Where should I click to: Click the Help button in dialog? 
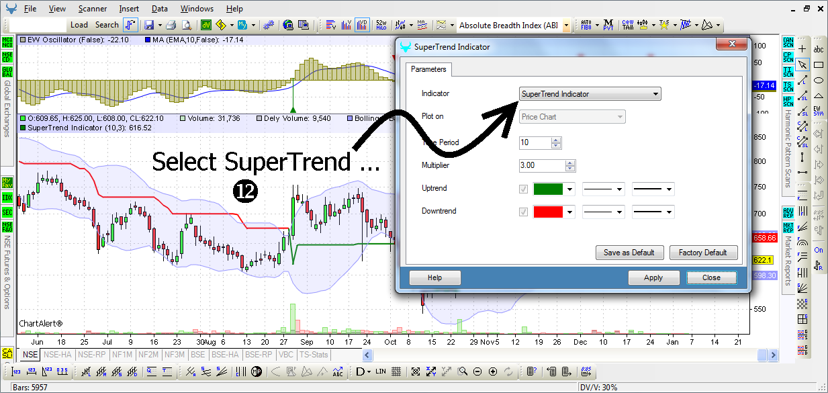coord(435,277)
